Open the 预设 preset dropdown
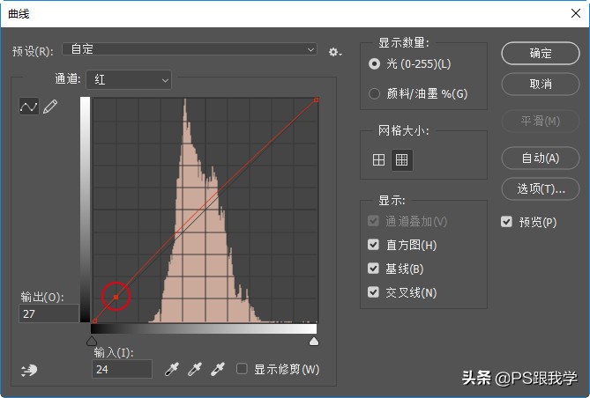This screenshot has width=590, height=398. click(190, 49)
